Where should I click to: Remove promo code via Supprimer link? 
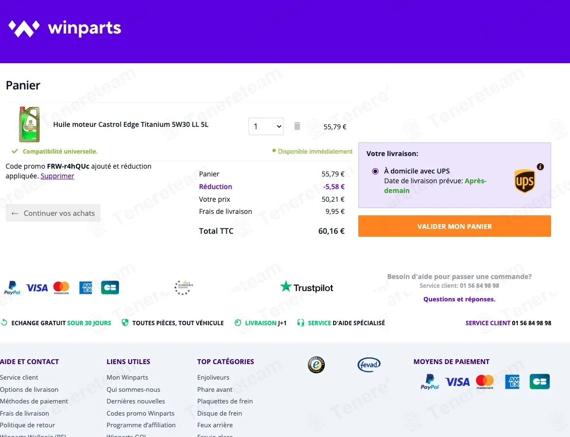(x=57, y=176)
